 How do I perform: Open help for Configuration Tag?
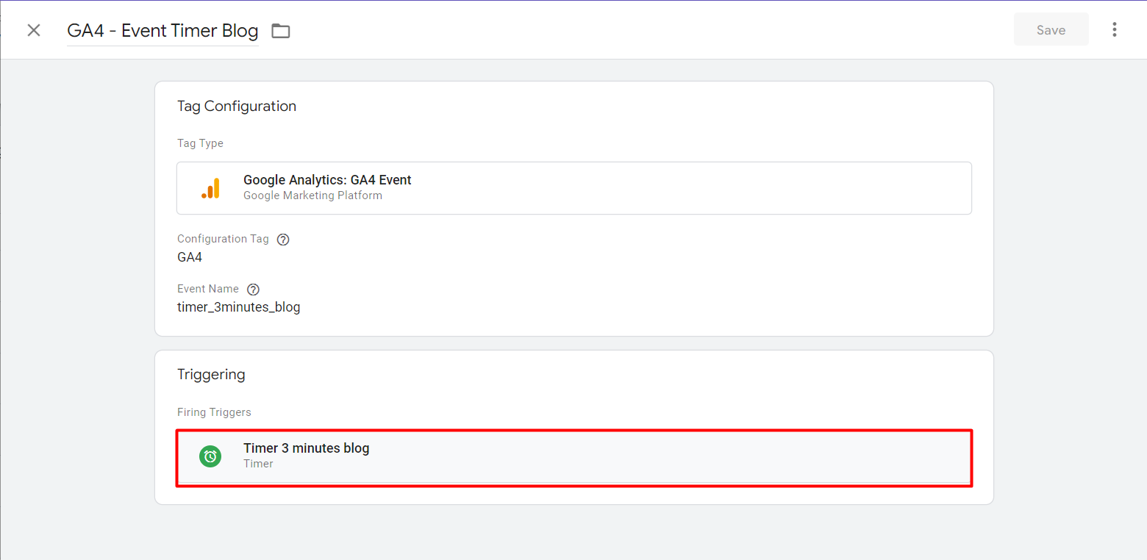coord(283,240)
